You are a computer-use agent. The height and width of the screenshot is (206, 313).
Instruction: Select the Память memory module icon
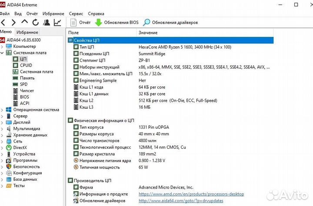click(x=15, y=78)
